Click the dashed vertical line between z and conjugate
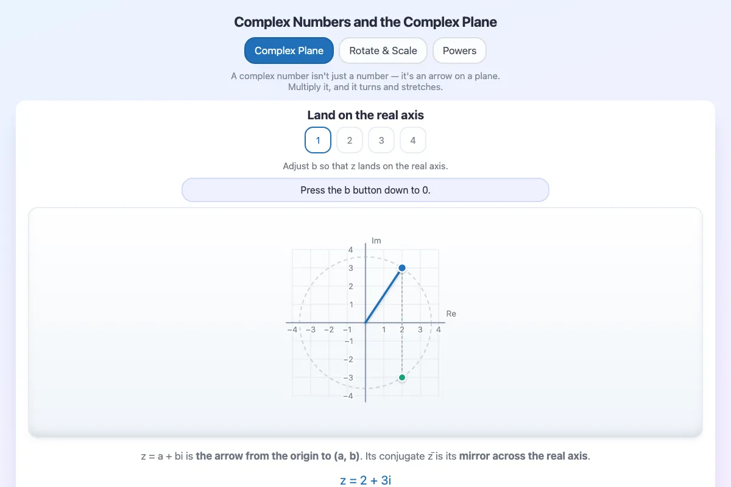The height and width of the screenshot is (487, 731). coord(402,323)
